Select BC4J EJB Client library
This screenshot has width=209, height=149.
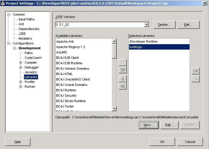point(84,58)
